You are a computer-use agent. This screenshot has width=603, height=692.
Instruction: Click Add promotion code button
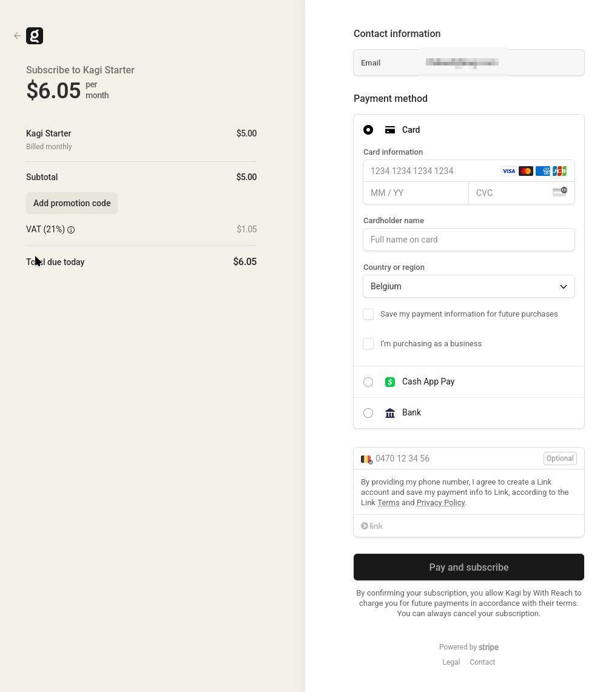(72, 203)
